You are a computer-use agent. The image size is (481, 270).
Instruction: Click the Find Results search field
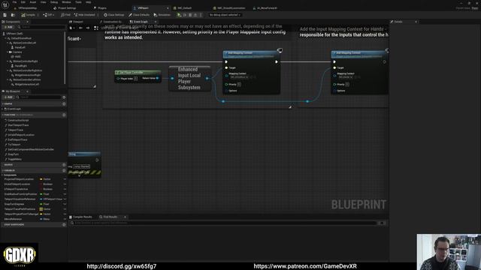click(225, 223)
